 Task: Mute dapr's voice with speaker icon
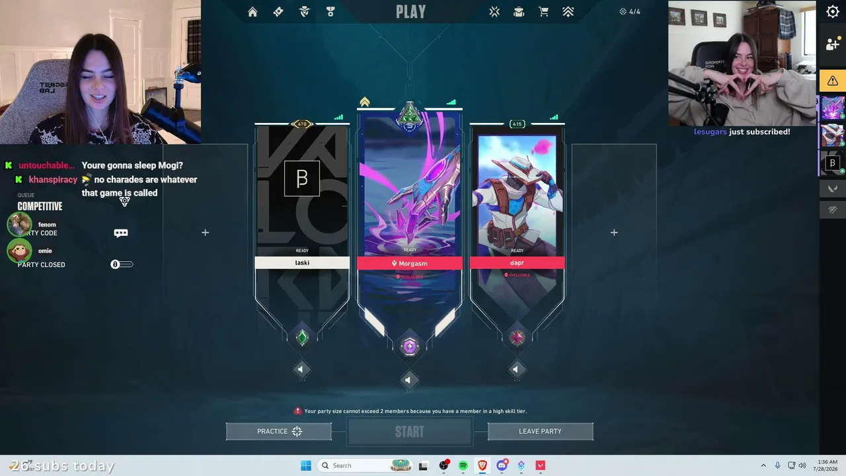click(x=516, y=370)
